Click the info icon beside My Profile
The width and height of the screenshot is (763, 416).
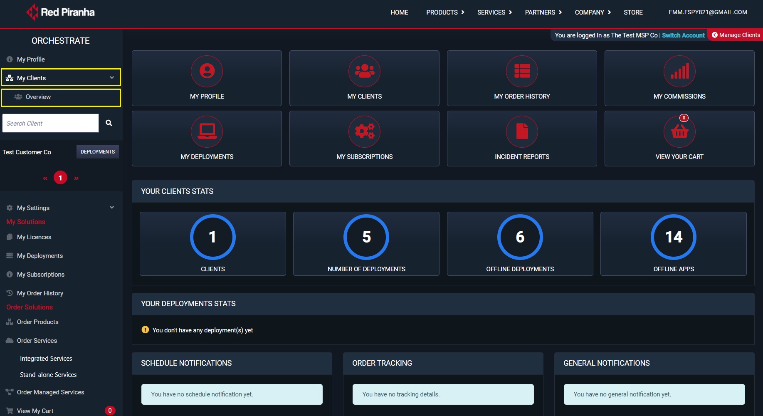pyautogui.click(x=10, y=59)
